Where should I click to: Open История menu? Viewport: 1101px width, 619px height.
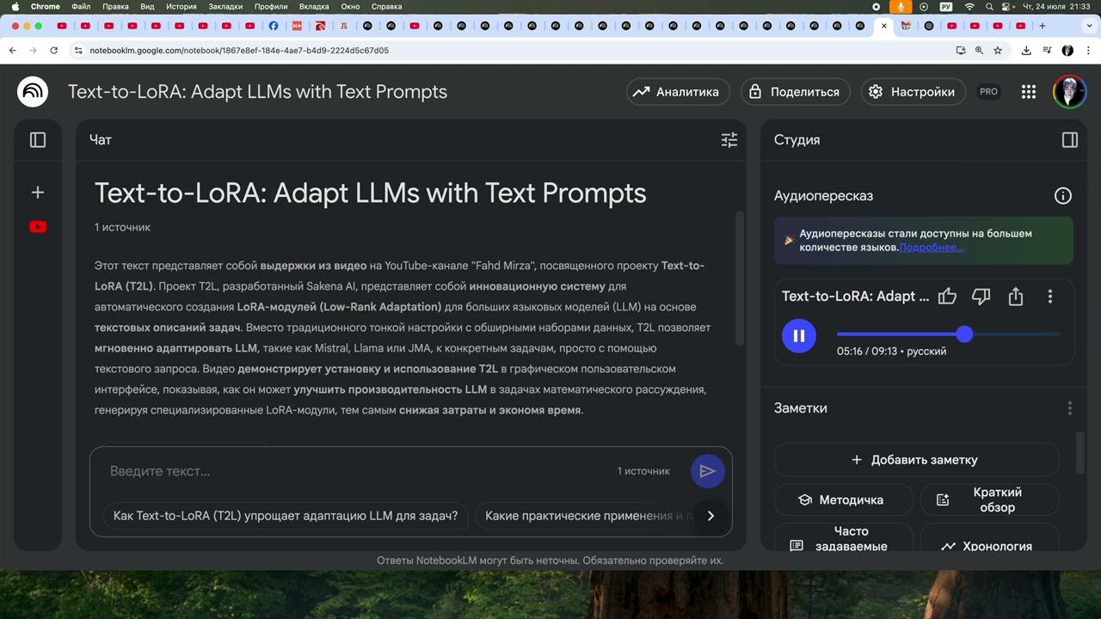181,6
